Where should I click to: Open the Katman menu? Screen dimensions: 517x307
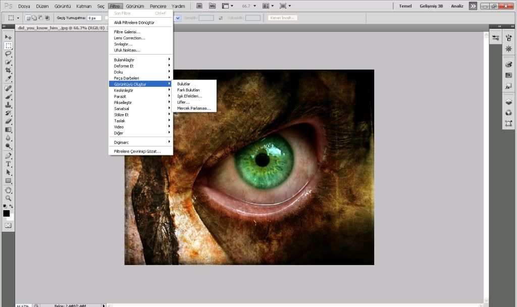tap(84, 6)
